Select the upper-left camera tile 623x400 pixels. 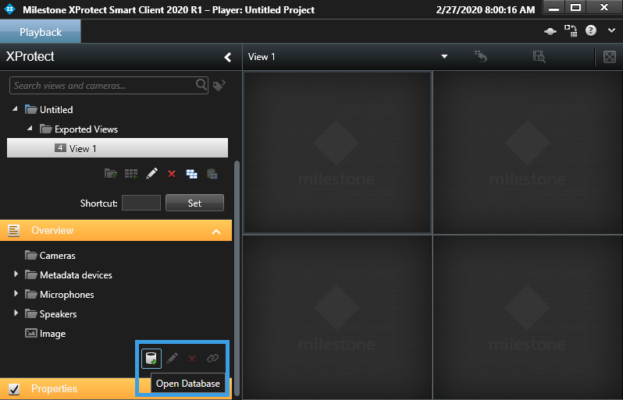[337, 152]
